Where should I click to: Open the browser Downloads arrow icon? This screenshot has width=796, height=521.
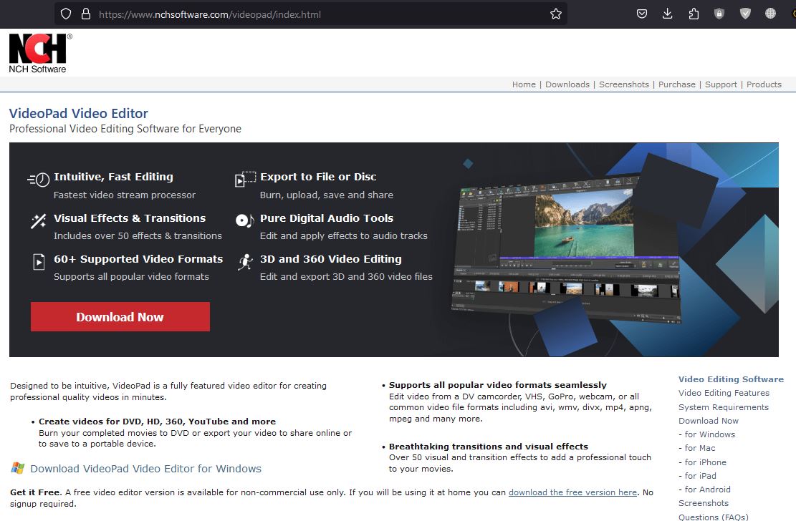coord(668,14)
